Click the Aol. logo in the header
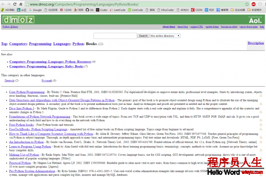Image resolution: width=266 pixels, height=177 pixels. click(x=255, y=21)
